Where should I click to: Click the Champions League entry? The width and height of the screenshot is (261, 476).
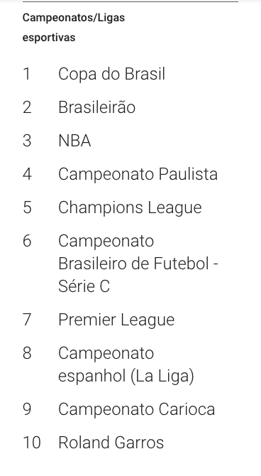tap(130, 208)
